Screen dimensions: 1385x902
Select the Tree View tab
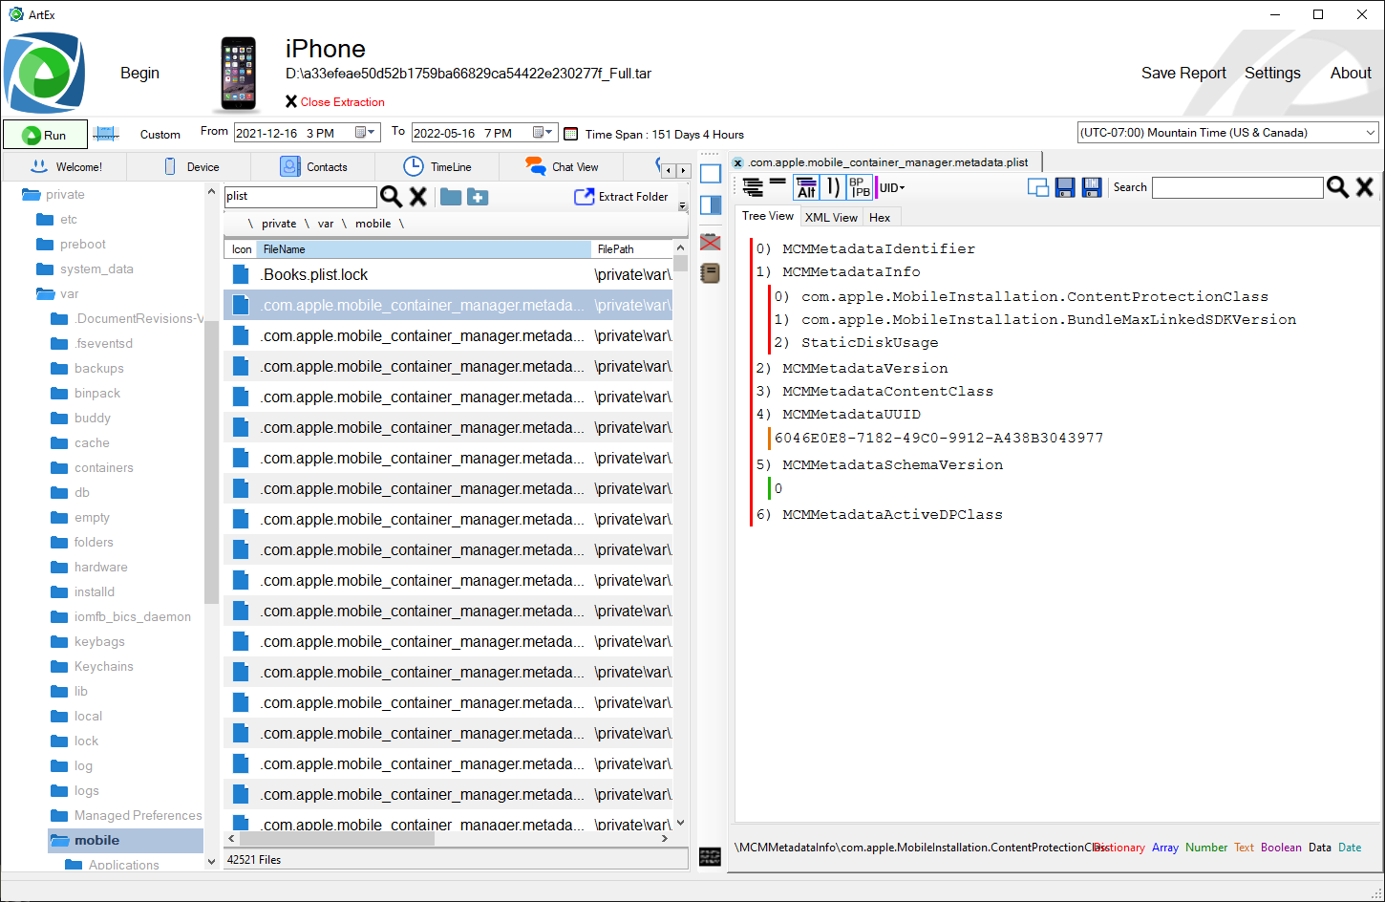pos(768,216)
